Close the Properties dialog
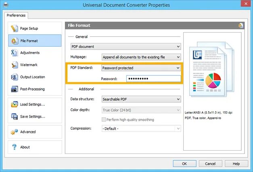253x172 pixels. click(246, 4)
